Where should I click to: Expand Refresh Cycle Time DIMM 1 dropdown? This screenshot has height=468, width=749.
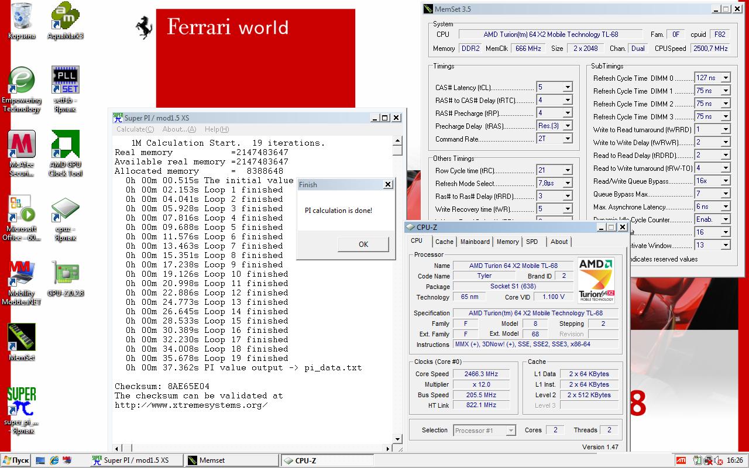click(725, 91)
